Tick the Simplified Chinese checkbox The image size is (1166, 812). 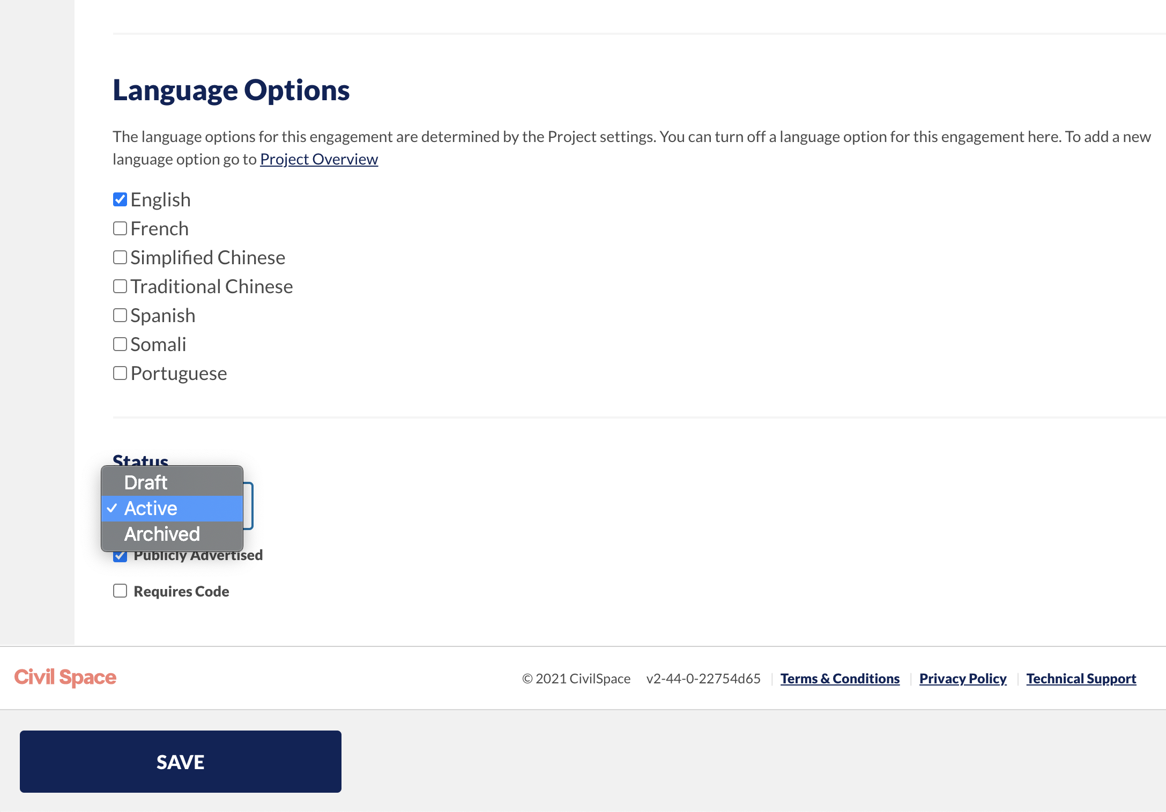point(120,257)
